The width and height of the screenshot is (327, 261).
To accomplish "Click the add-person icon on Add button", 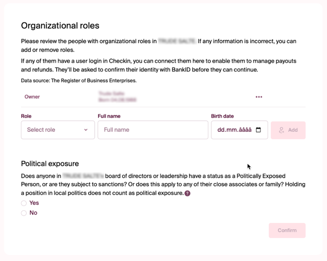I will pyautogui.click(x=281, y=130).
